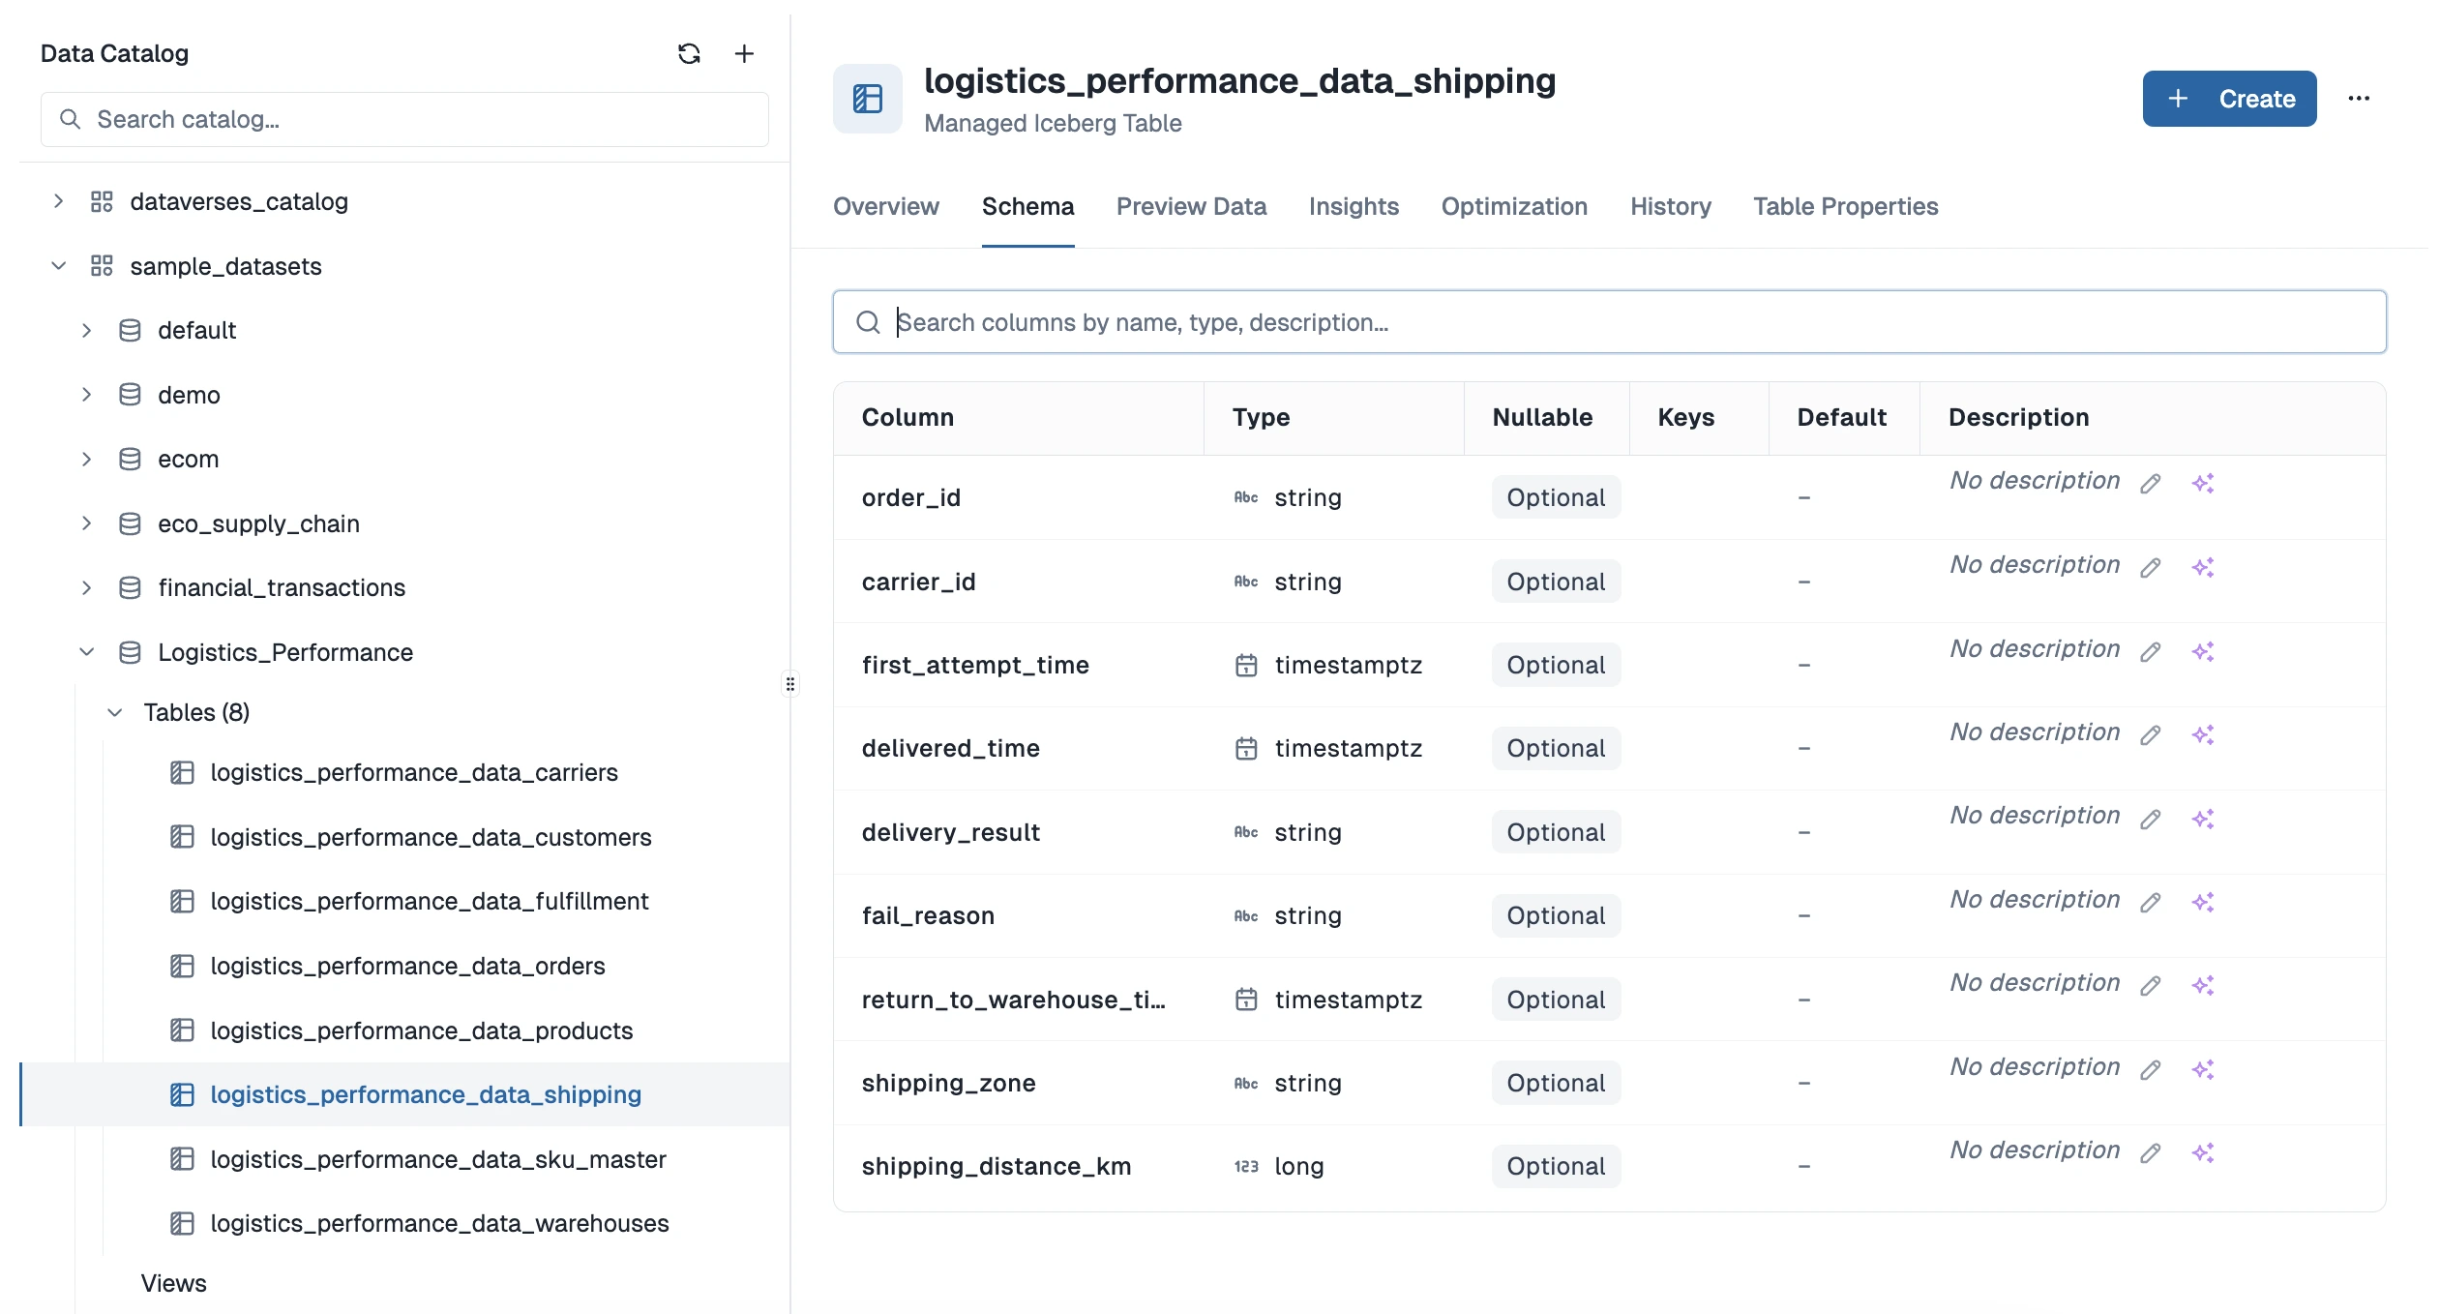Collapse the Tables (8) section
Screen dimensions: 2440x1314
coord(115,712)
